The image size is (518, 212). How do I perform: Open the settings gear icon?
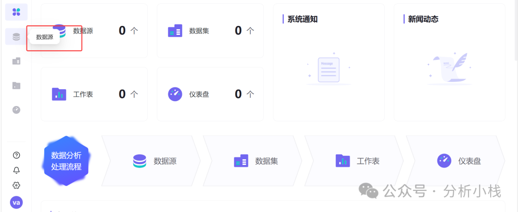click(x=16, y=185)
